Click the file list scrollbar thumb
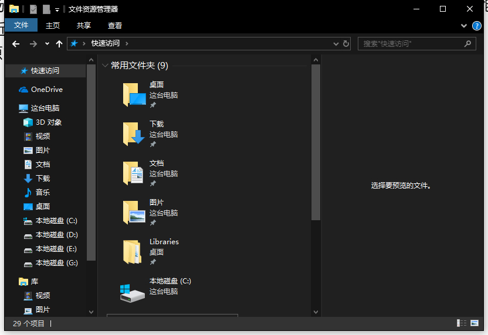Image resolution: width=488 pixels, height=335 pixels. [316, 143]
